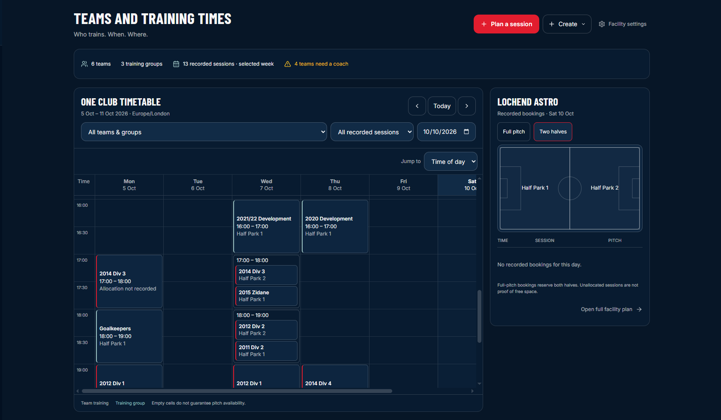Open All teams & groups dropdown
Screen dimensions: 721x420
point(204,132)
